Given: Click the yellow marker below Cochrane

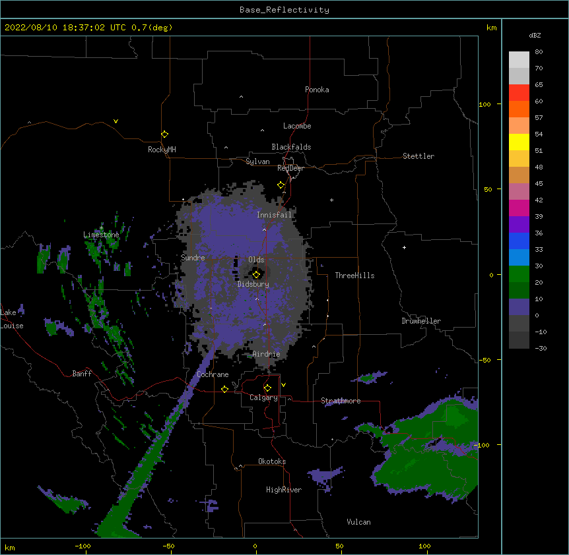Looking at the screenshot, I should [224, 389].
